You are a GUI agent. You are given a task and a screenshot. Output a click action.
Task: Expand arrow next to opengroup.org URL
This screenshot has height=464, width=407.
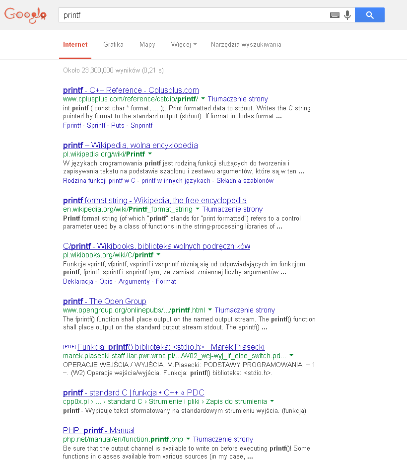pos(210,309)
